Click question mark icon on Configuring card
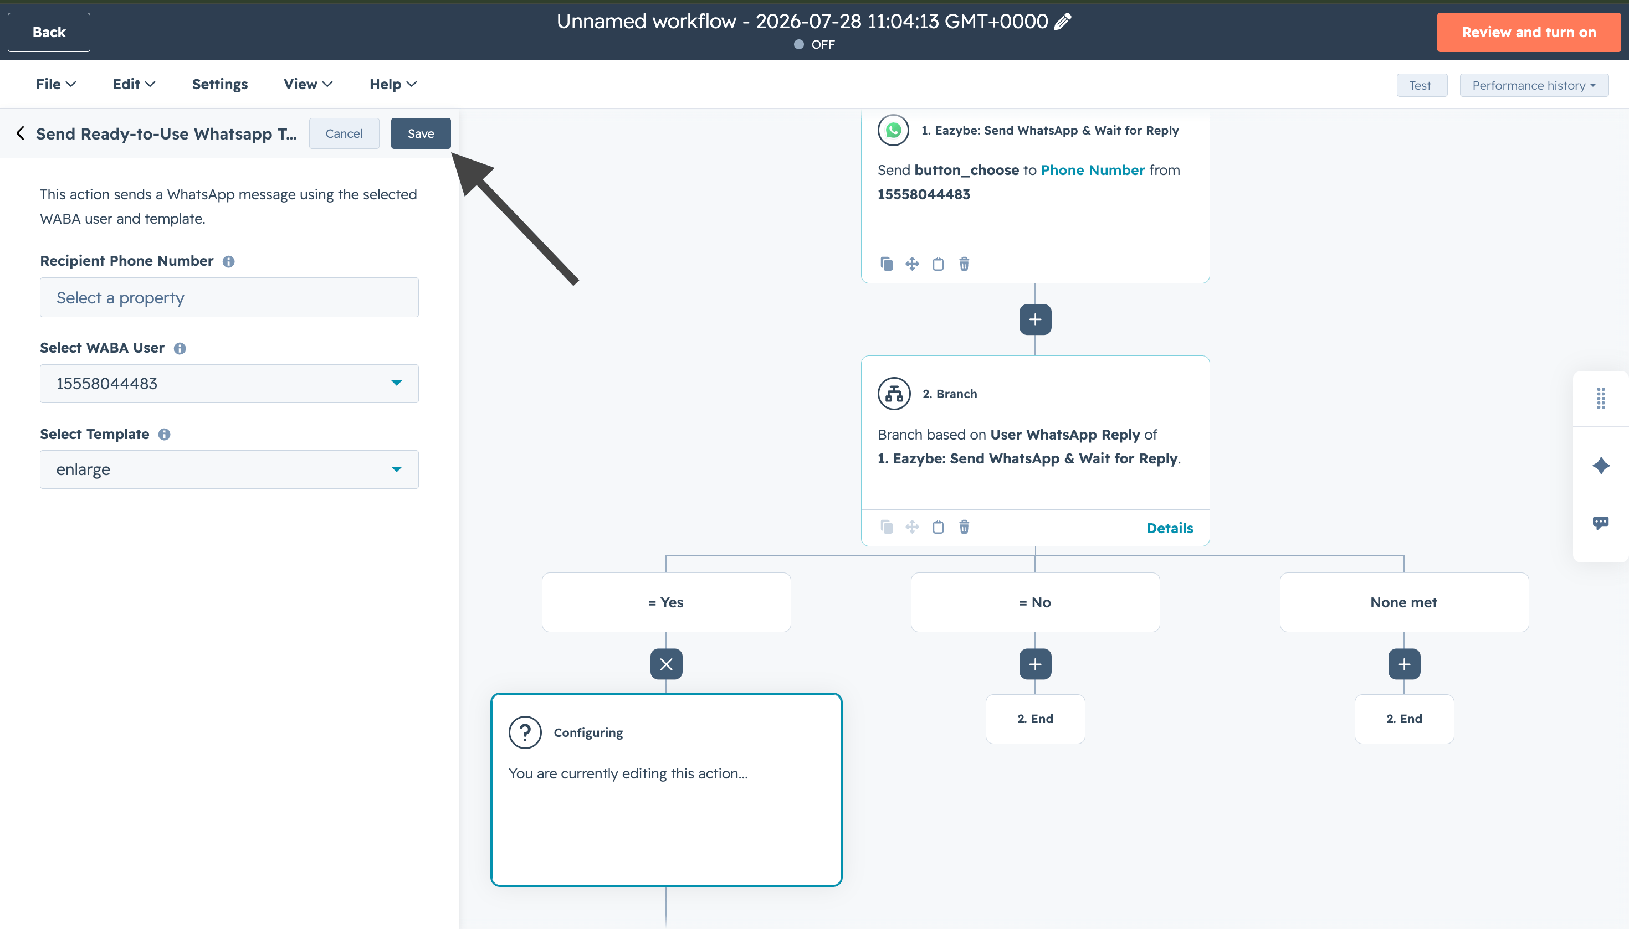1629x929 pixels. point(525,732)
